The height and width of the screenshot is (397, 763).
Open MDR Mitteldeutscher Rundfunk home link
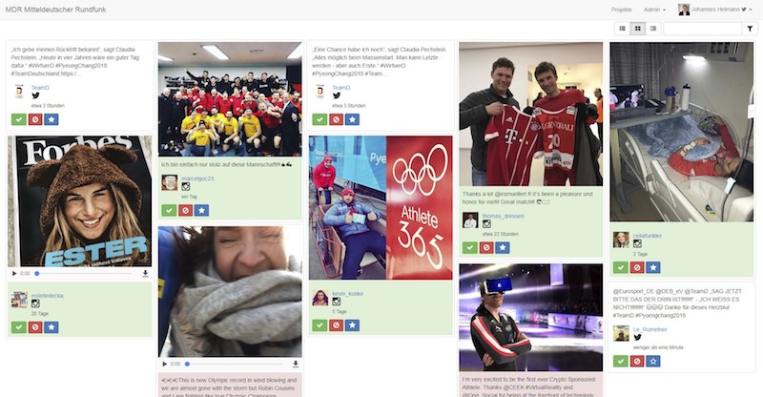click(55, 10)
